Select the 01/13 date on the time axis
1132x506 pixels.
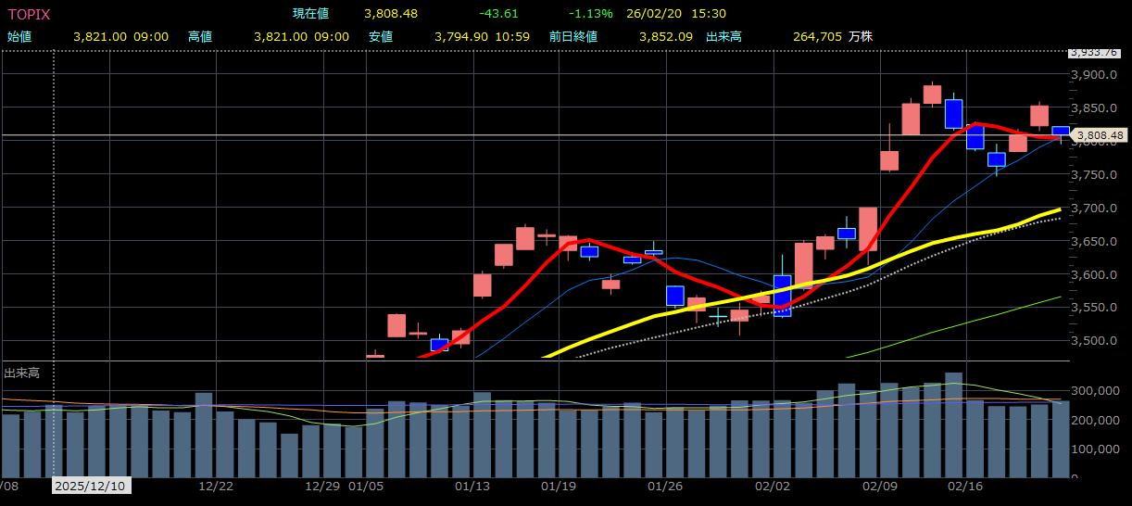pos(473,486)
